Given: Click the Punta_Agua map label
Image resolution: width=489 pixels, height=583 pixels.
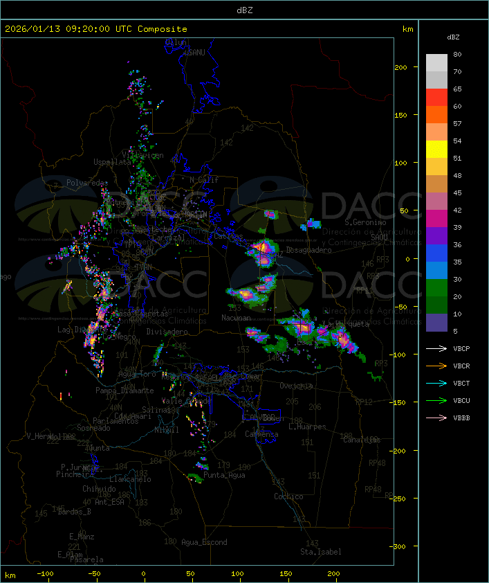Looking at the screenshot, I should [225, 475].
